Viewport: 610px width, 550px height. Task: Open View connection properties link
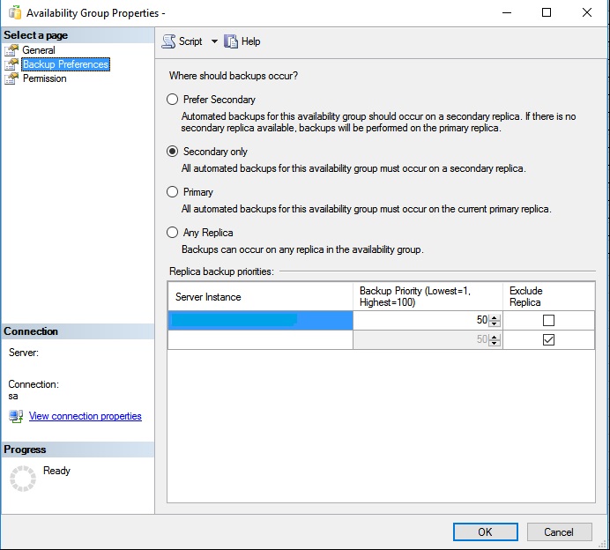pos(86,416)
